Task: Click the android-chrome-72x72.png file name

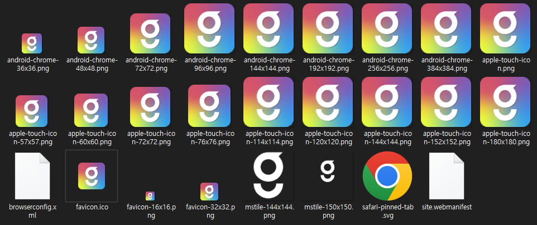Action: pos(151,64)
